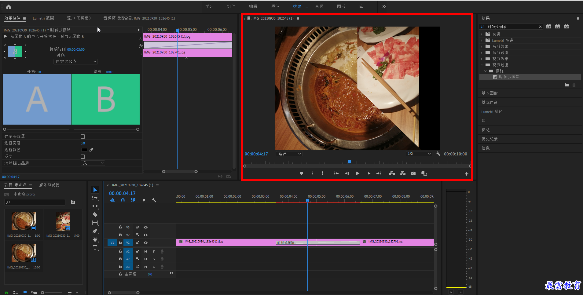
Task: Select the Slip tool
Action: [x=95, y=223]
